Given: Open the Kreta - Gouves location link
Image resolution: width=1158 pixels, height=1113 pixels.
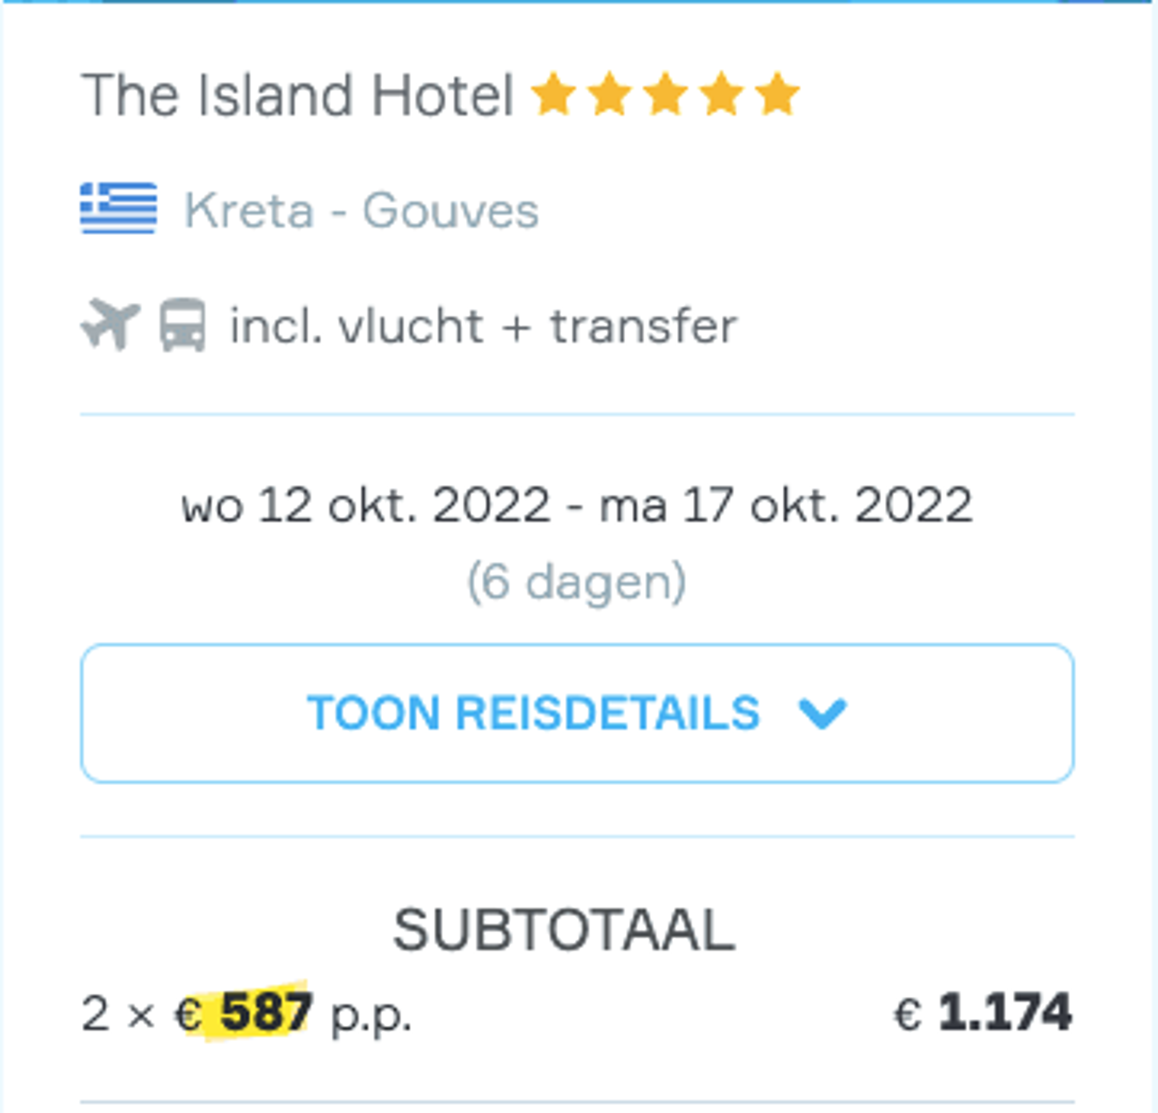Looking at the screenshot, I should [x=362, y=210].
